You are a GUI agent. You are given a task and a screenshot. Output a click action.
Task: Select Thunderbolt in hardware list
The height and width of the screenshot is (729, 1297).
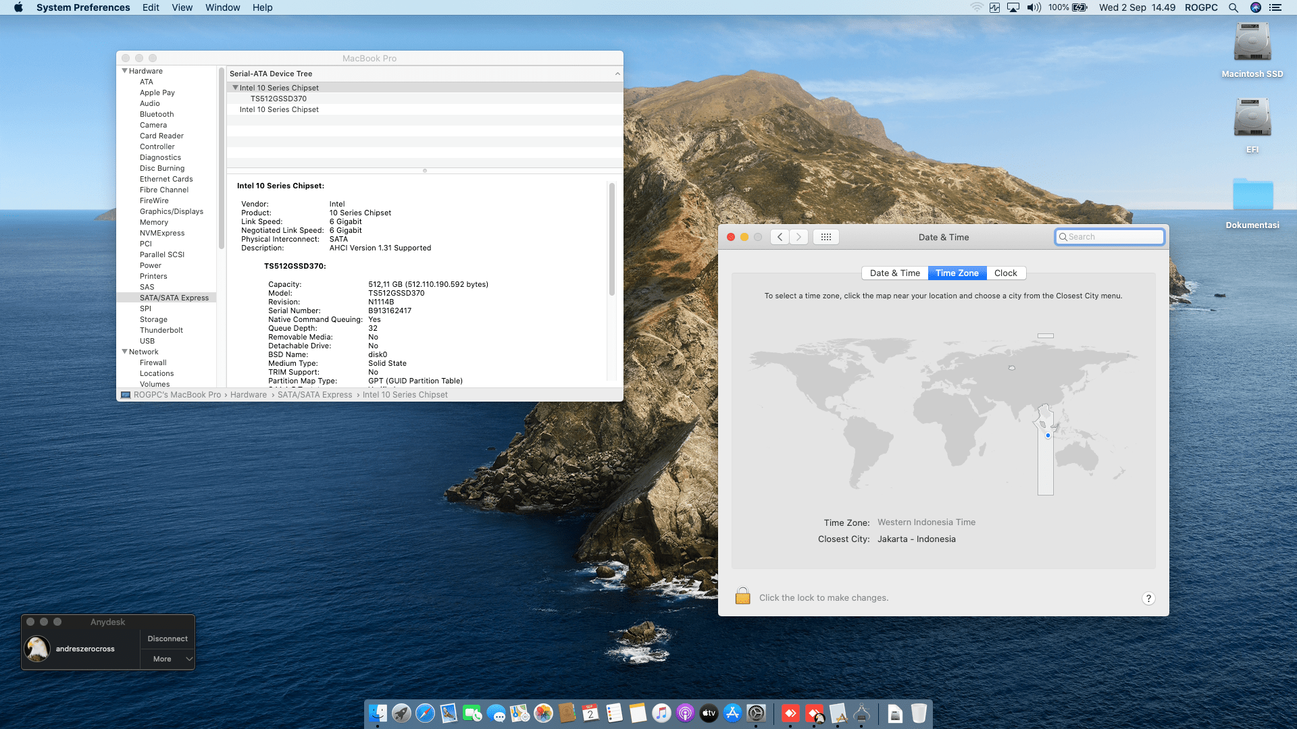click(x=161, y=330)
